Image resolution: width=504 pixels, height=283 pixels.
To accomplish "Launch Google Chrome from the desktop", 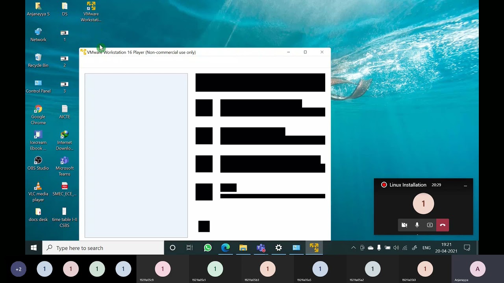I will click(38, 115).
